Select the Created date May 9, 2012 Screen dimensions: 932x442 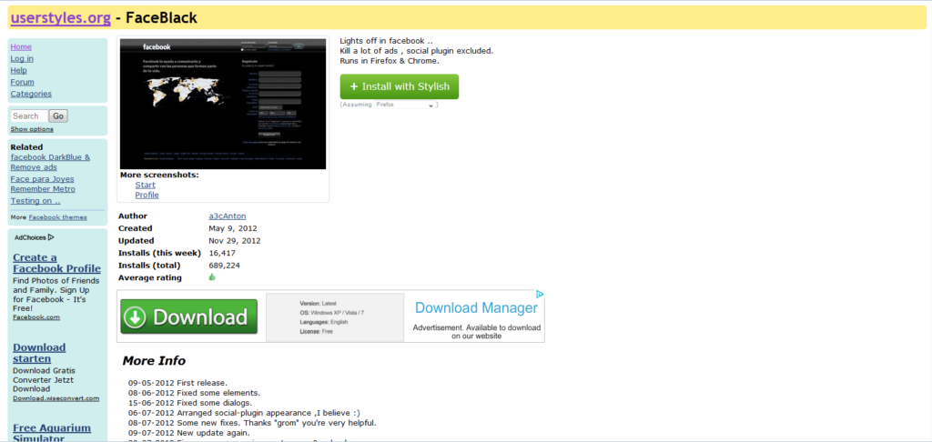(231, 228)
